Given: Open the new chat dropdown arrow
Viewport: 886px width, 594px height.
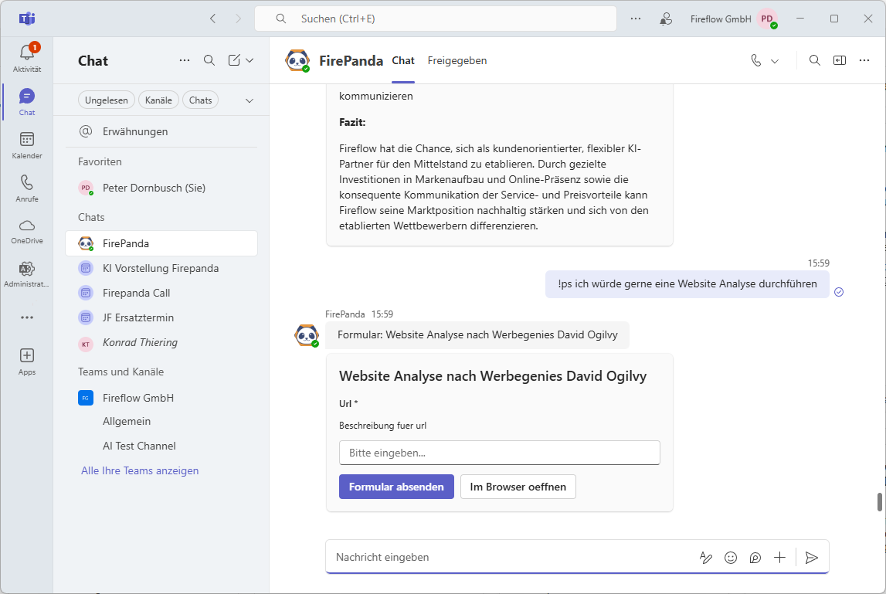Looking at the screenshot, I should tap(250, 60).
